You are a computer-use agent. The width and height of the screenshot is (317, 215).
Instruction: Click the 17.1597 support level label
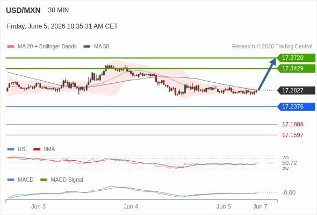coord(292,135)
